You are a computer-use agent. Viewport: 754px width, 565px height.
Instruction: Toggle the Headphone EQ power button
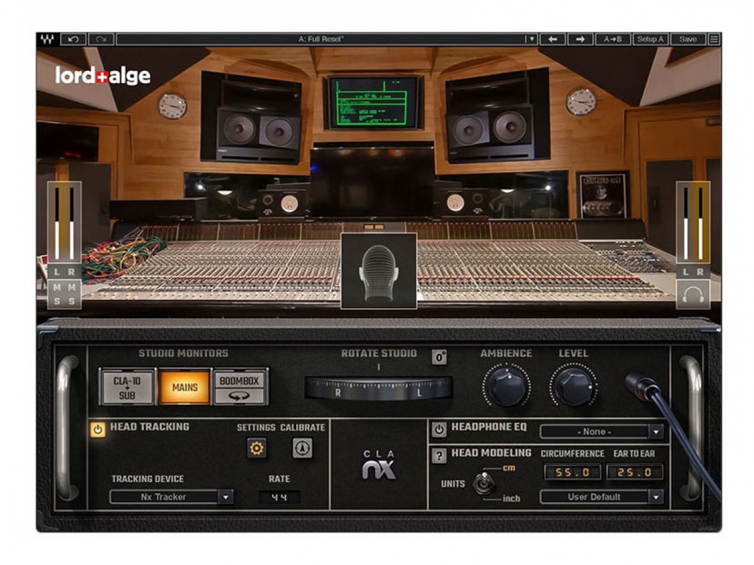click(x=439, y=430)
